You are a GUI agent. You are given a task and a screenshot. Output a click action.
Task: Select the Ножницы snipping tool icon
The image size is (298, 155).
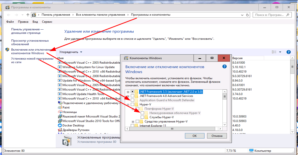[x=60, y=112]
